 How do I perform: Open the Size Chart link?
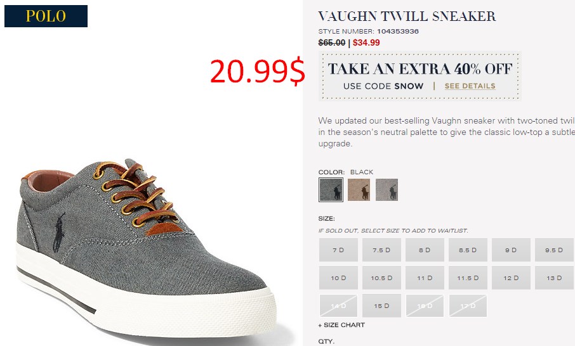click(x=341, y=324)
